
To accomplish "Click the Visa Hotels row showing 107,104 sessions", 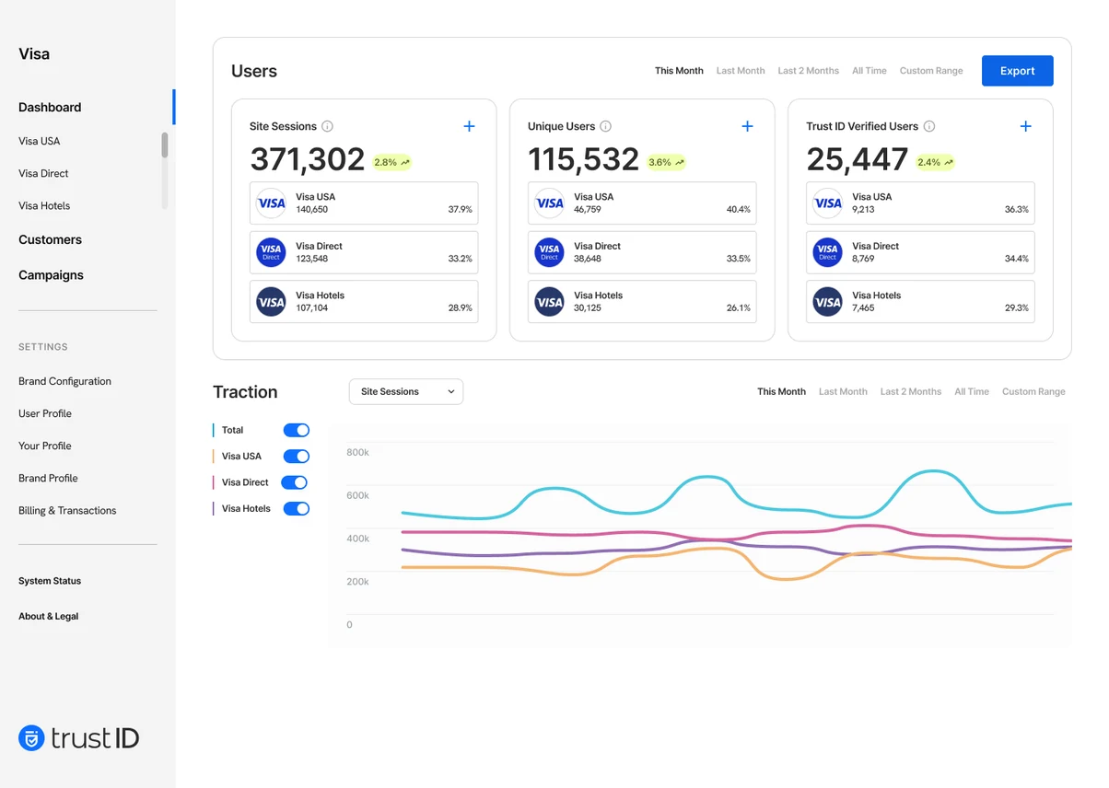I will pos(364,302).
